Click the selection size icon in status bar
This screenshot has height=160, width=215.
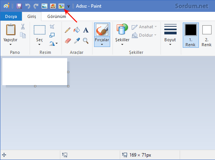[x=65, y=155]
